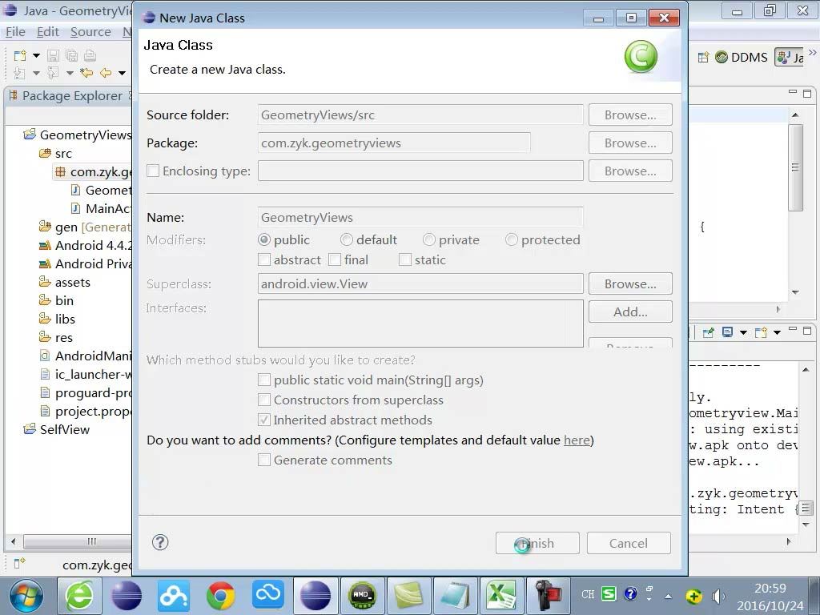Switch to DDMS perspective
The width and height of the screenshot is (820, 615).
(x=741, y=57)
